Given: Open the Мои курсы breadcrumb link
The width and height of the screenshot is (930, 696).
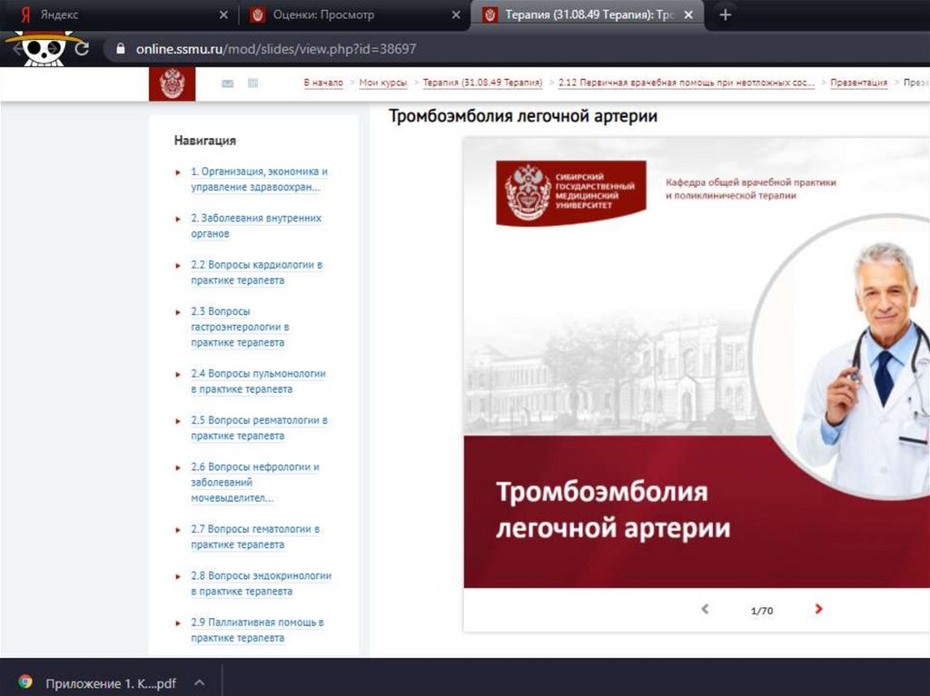Looking at the screenshot, I should coord(382,83).
